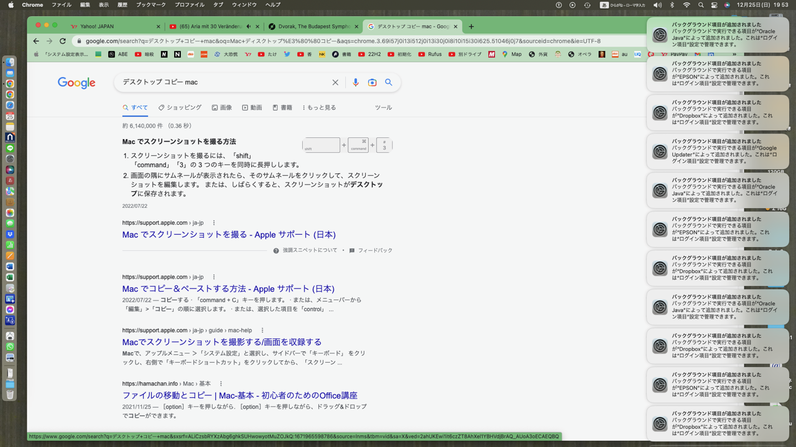Click the voice search microphone icon

click(355, 83)
